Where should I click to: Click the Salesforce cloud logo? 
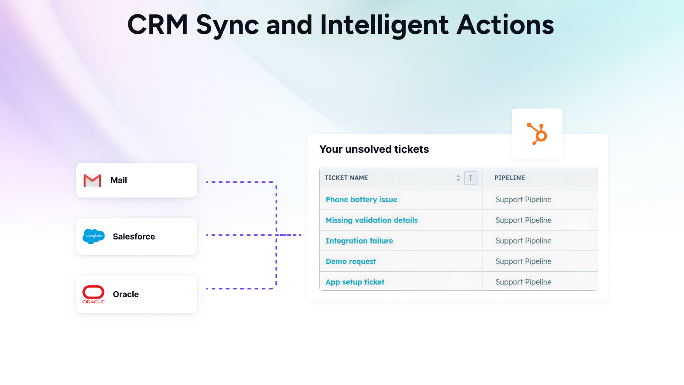94,236
